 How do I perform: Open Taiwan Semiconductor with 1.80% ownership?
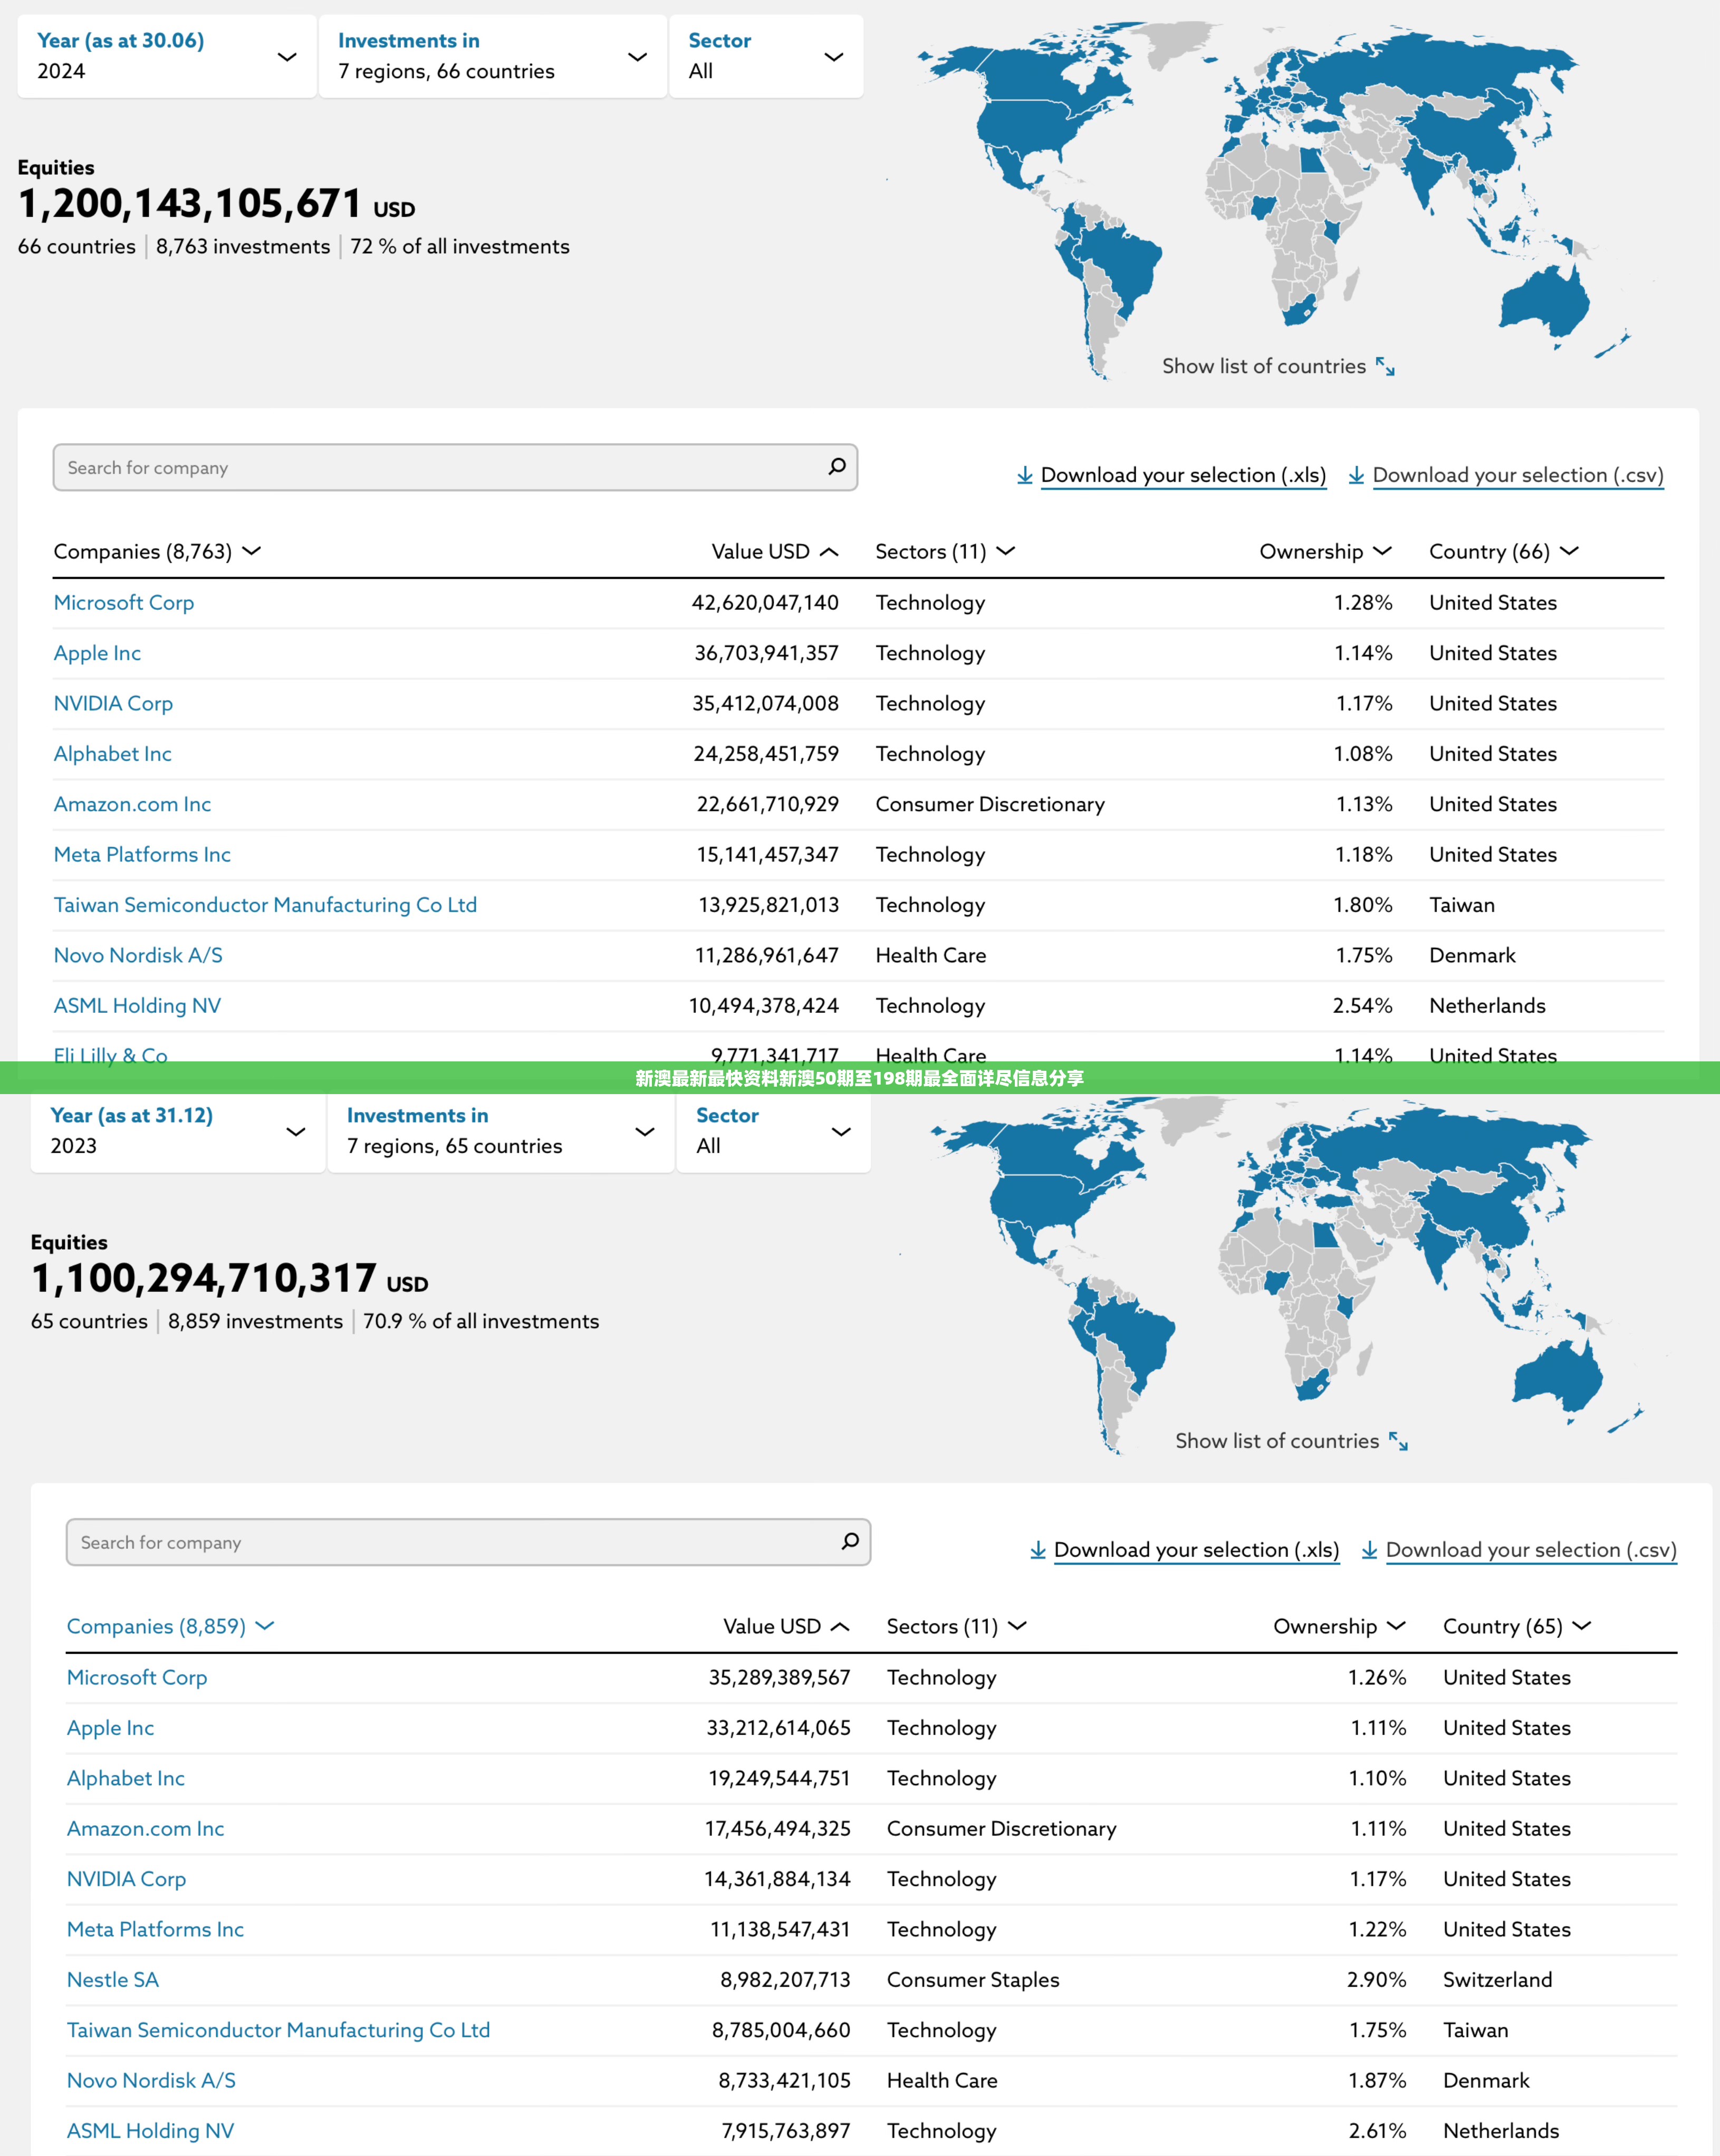click(265, 905)
